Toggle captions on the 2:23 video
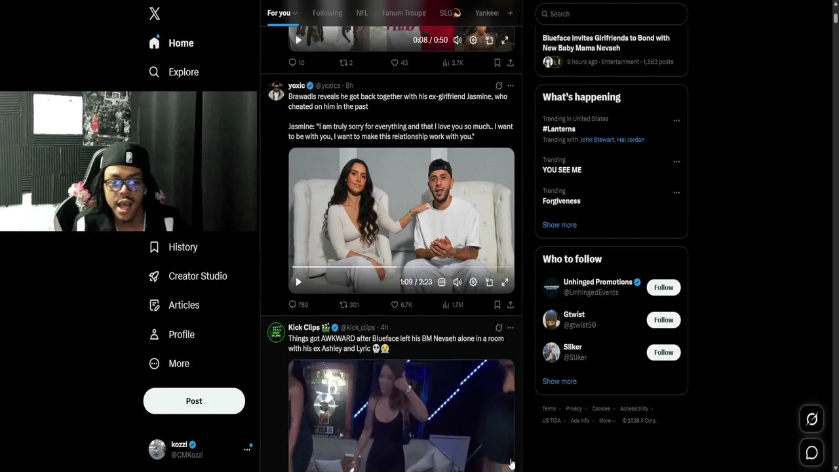Viewport: 839px width, 472px height. tap(442, 282)
